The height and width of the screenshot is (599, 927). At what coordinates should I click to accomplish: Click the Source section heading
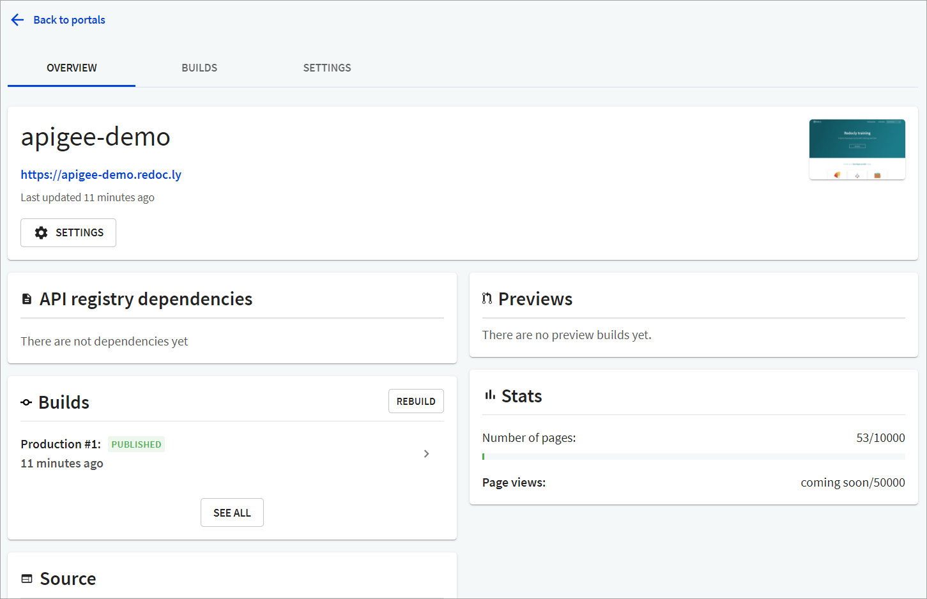(x=68, y=579)
